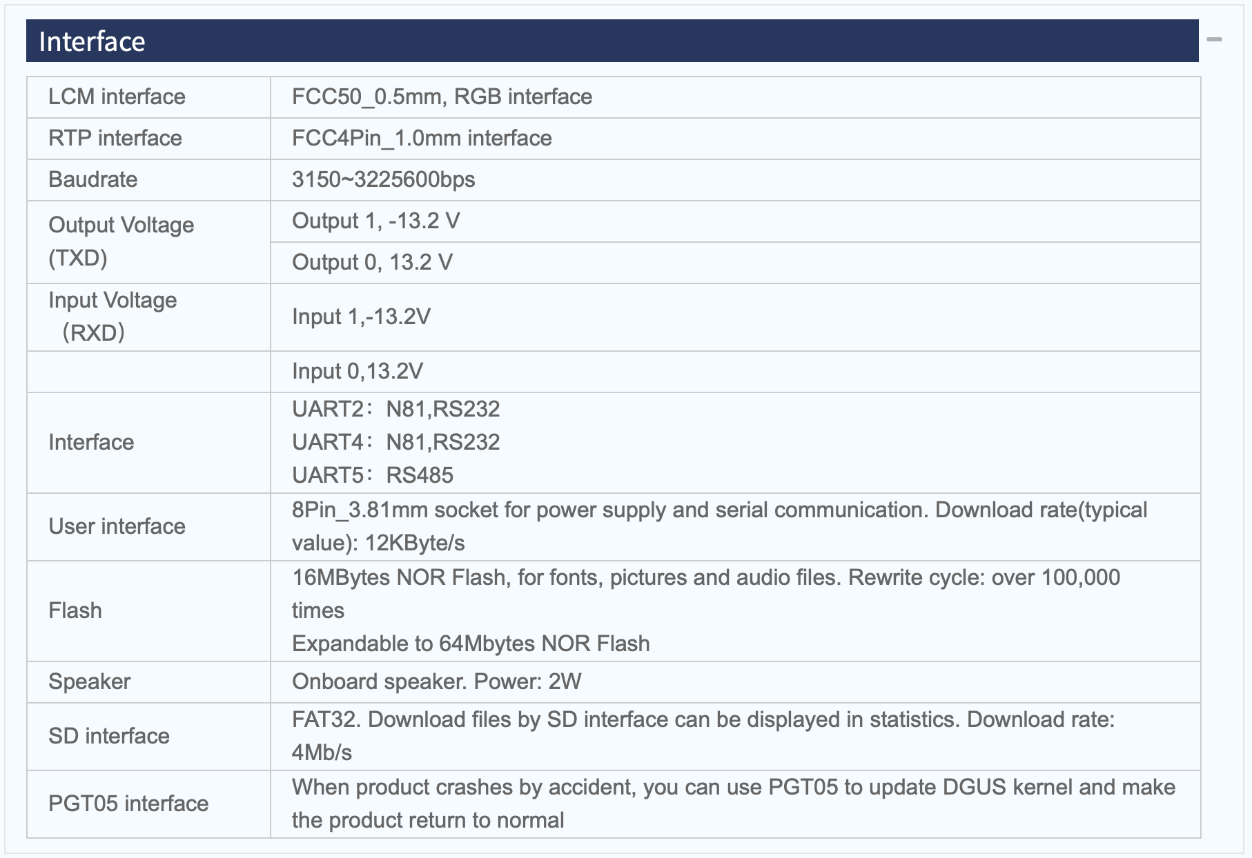Viewport: 1252px width, 858px height.
Task: Select the Input Voltage (RXD) label
Action: point(113,317)
